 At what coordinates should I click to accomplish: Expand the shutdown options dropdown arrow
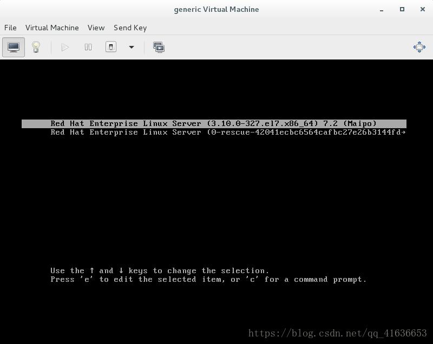(131, 47)
